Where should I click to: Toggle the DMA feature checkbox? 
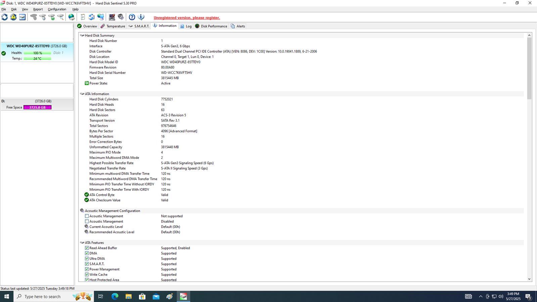pos(87,254)
